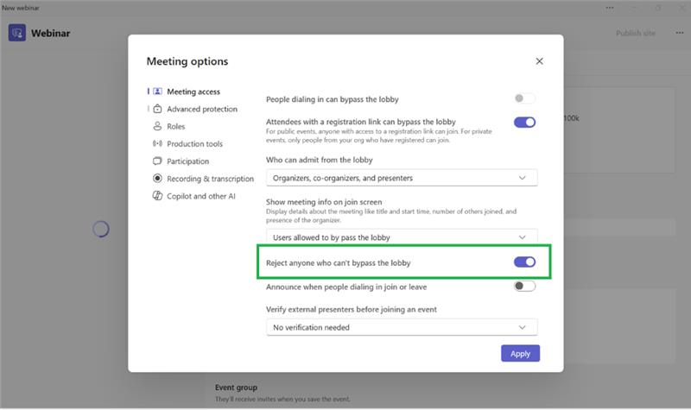Enable Announce when people dialing in join
Screen dimensions: 691x410
coord(524,287)
